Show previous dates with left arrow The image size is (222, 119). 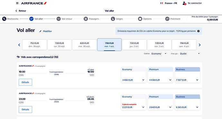(19, 45)
